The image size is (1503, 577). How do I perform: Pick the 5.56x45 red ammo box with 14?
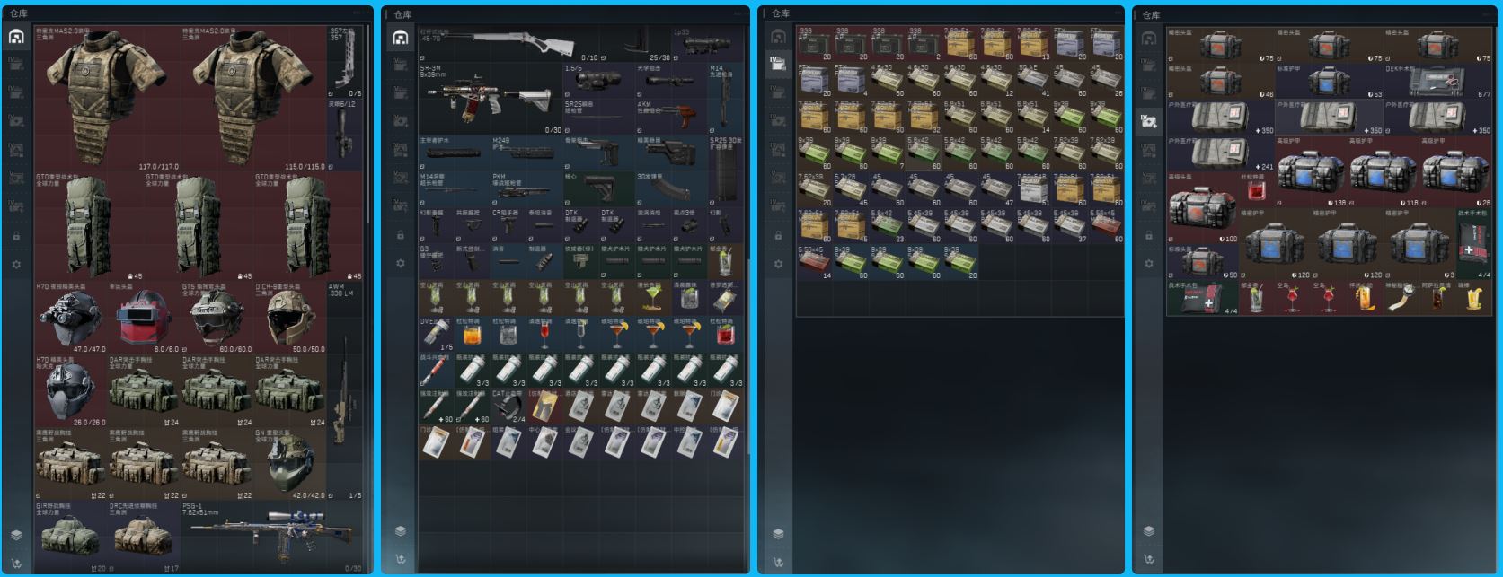coord(815,262)
